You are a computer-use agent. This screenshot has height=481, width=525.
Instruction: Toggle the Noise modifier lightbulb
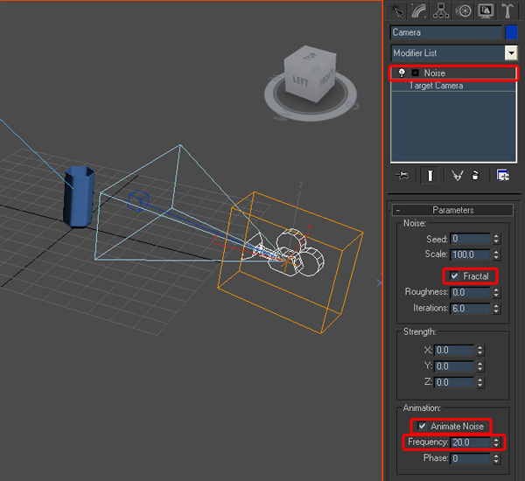coord(402,73)
